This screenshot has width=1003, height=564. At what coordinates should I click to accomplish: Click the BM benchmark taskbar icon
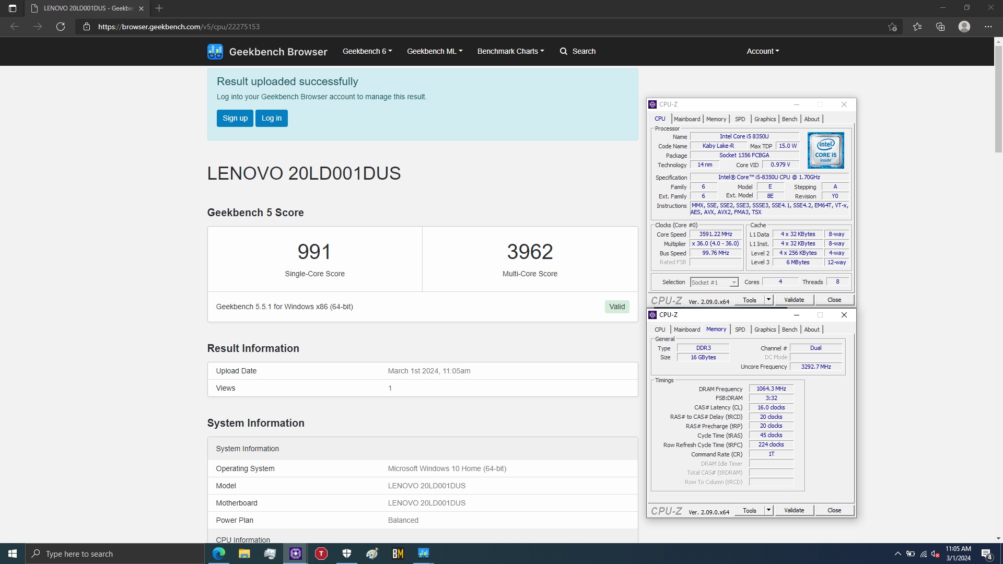click(398, 554)
